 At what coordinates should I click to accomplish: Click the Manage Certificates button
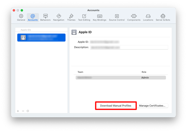(x=152, y=106)
